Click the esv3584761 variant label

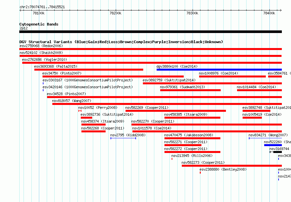(279, 73)
